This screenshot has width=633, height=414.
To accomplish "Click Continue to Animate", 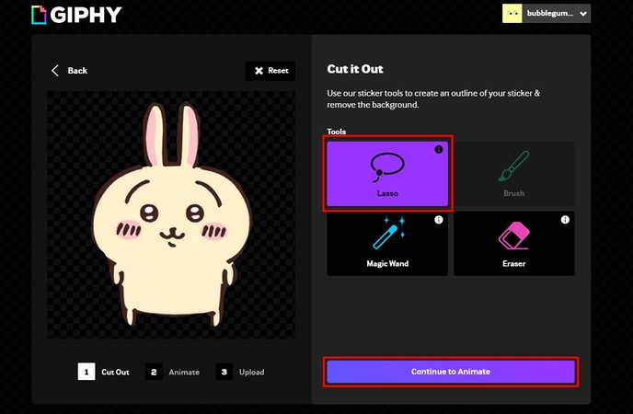I will (451, 372).
